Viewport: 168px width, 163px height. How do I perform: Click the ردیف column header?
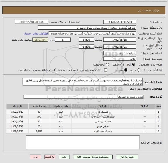[x=158, y=106]
